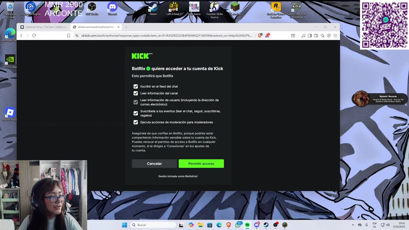This screenshot has width=409, height=230.
Task: Click the Yape QR code image
Action: tap(384, 25)
